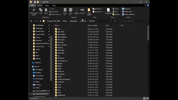The width and height of the screenshot is (178, 100).
Task: Open the Move to menu
Action: [x=65, y=12]
